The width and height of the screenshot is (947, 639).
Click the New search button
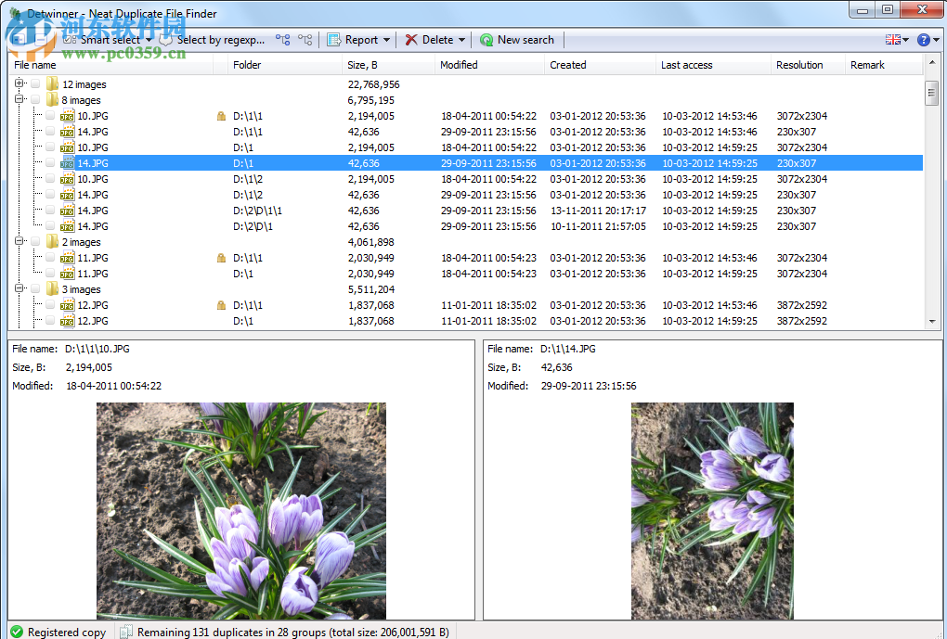[x=517, y=40]
